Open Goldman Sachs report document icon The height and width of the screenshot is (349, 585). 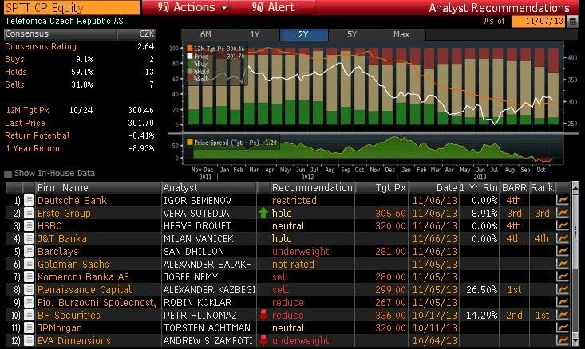pos(29,264)
